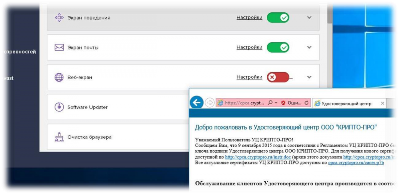Click the Software Updater icon

point(59,107)
